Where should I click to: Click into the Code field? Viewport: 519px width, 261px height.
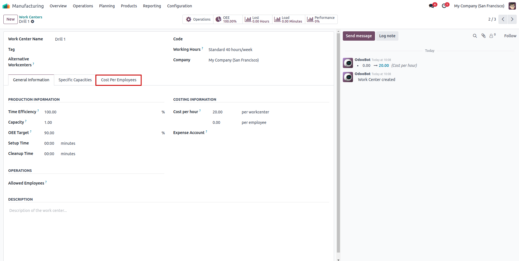click(x=269, y=39)
